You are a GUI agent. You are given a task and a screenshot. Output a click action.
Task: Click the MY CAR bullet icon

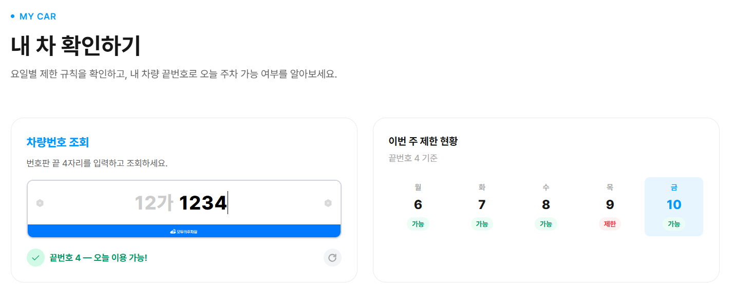[12, 16]
